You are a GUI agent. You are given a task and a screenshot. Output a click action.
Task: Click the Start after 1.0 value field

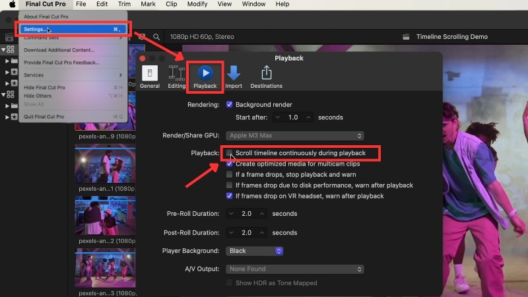tap(293, 117)
